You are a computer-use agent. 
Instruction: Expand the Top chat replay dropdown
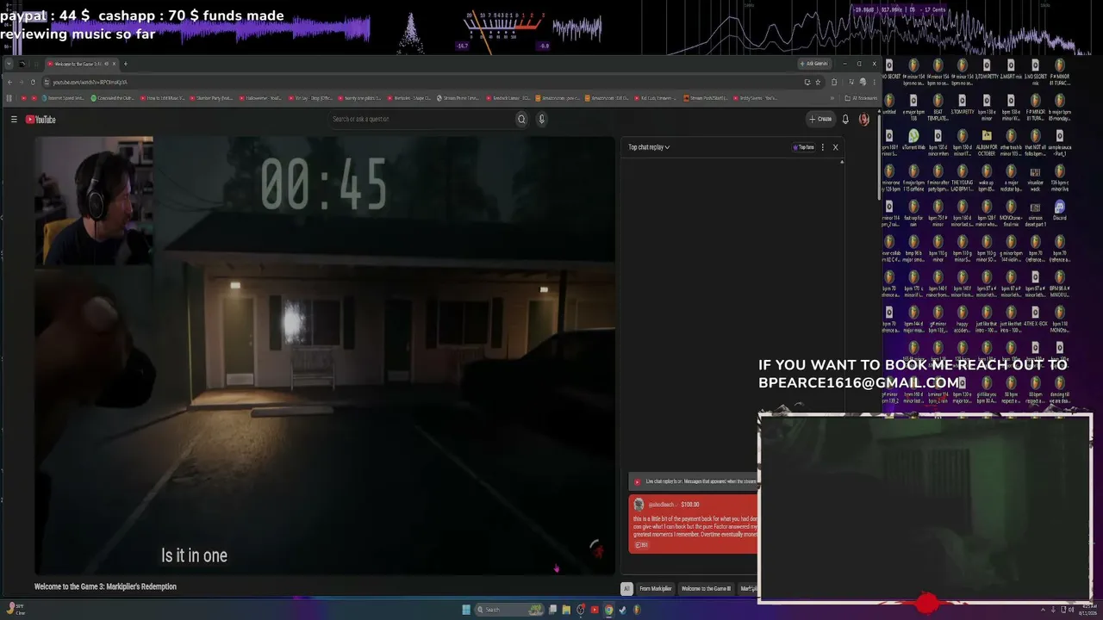tap(649, 147)
